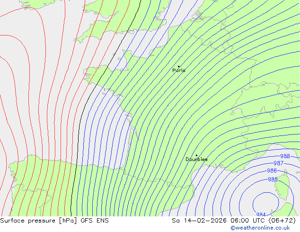The width and height of the screenshot is (300, 232).
Task: Select the 988 isobar label
Action: click(x=285, y=156)
